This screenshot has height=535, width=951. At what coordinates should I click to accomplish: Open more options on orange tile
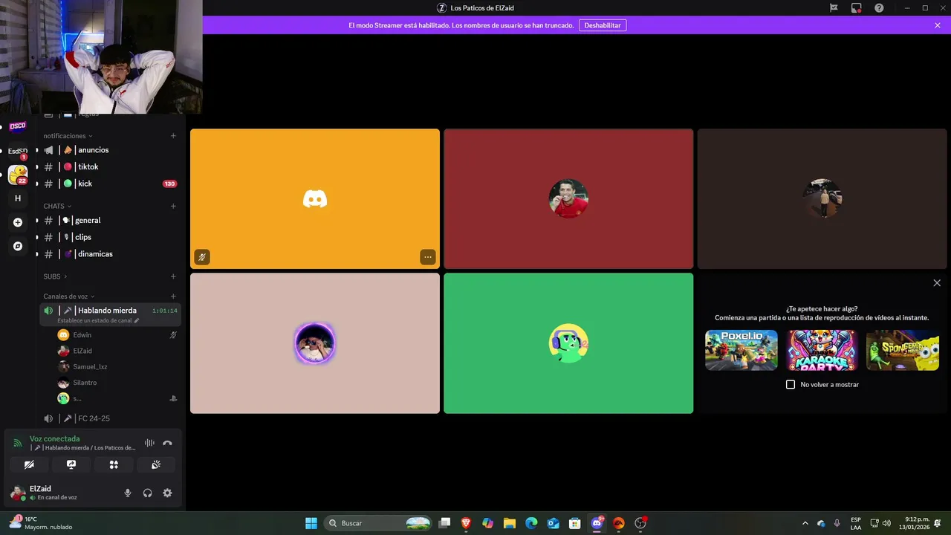tap(427, 257)
